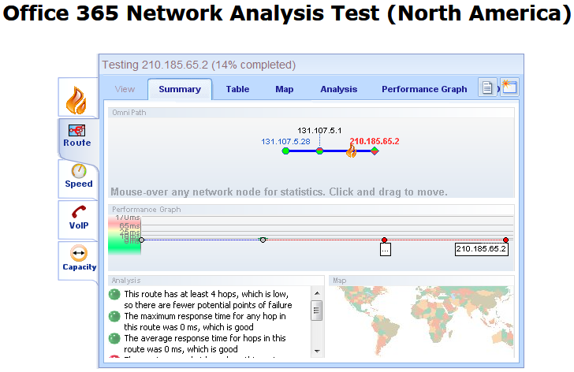This screenshot has height=372, width=574.
Task: Click the 'Testing 210.185.65.2 (14% completed)' title
Action: [x=199, y=65]
